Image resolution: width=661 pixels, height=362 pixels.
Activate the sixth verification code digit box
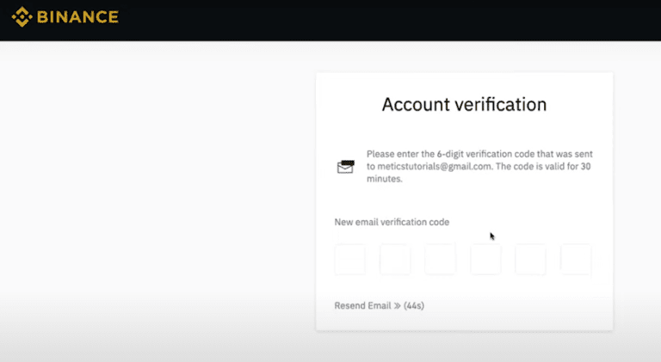pyautogui.click(x=576, y=260)
